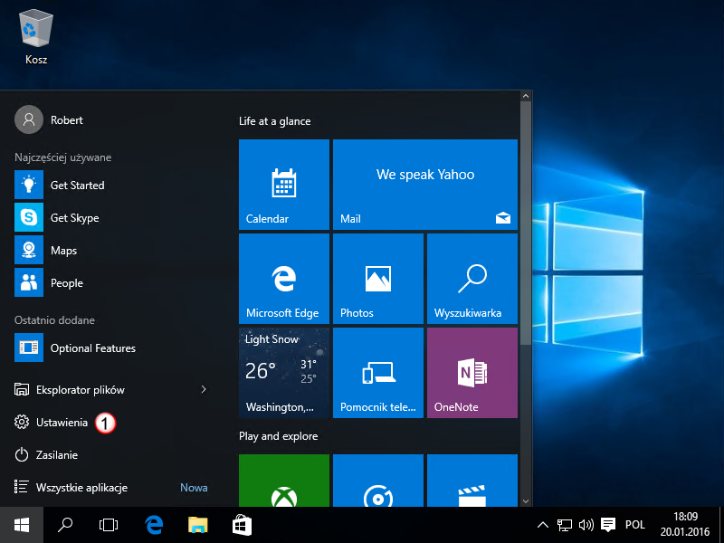Screen dimensions: 724x543
Task: Show hidden tray icons chevron
Action: 543,525
